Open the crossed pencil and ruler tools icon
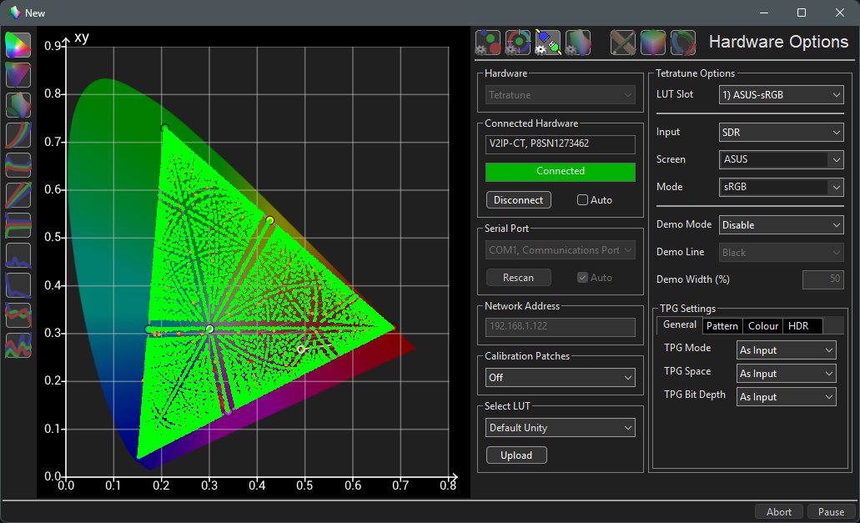860x523 pixels. [x=623, y=43]
